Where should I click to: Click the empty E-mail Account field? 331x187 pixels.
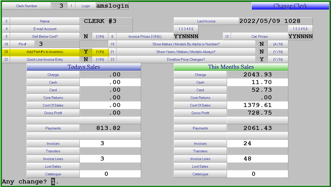(106, 29)
